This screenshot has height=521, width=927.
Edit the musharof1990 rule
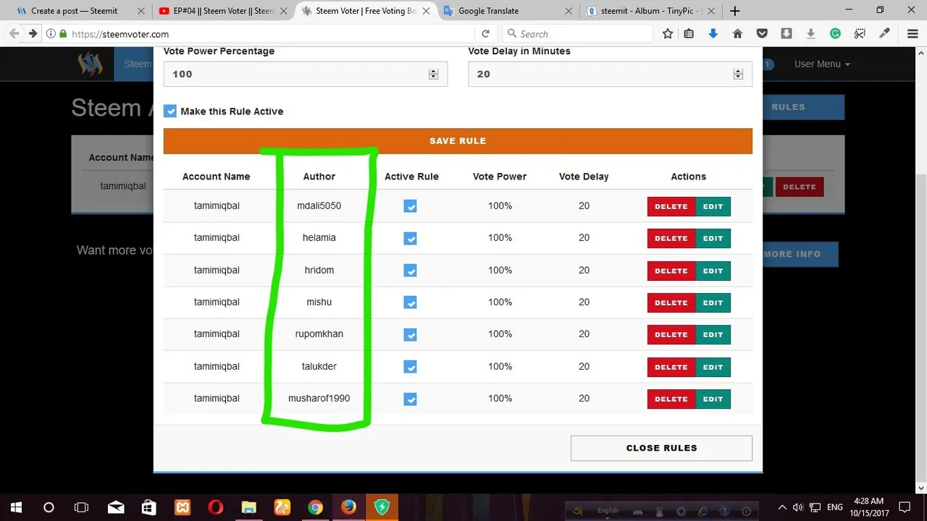(x=713, y=399)
